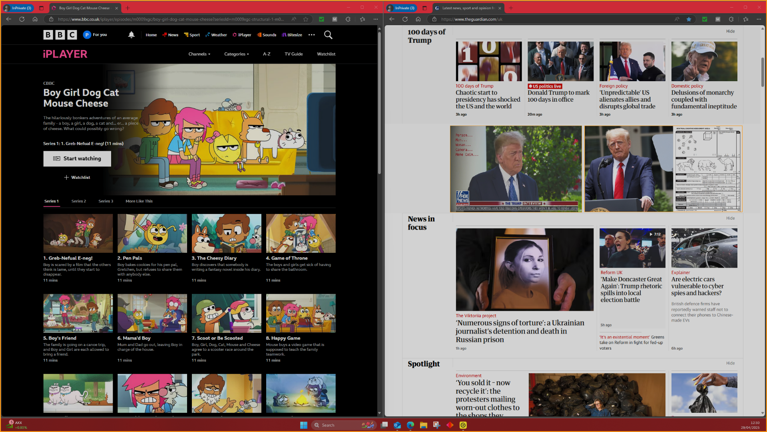Click the Windows taskbar Search box
Screen dimensions: 767x432
tap(344, 425)
